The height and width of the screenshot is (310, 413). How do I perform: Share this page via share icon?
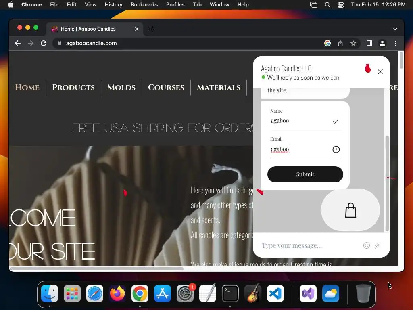pos(340,43)
